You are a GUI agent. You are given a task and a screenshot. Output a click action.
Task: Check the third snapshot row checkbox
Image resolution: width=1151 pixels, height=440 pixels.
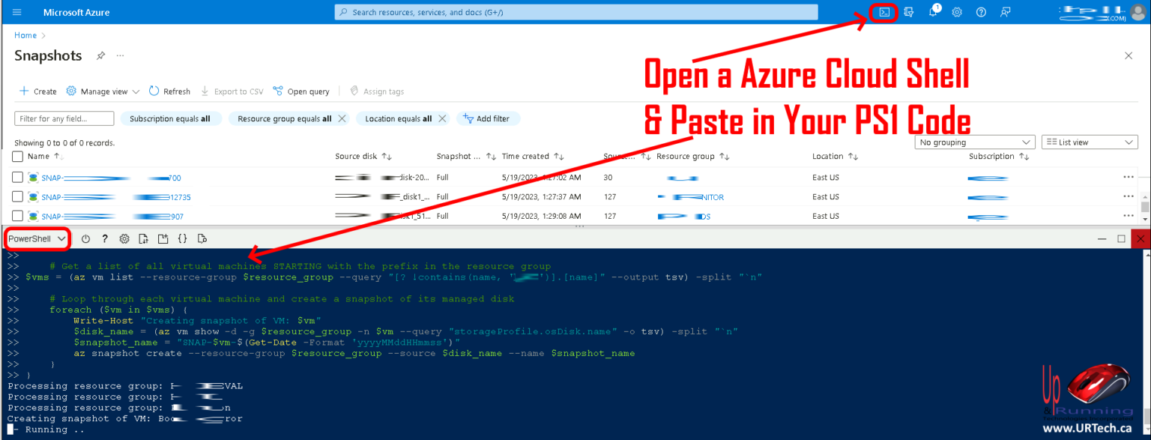point(18,217)
